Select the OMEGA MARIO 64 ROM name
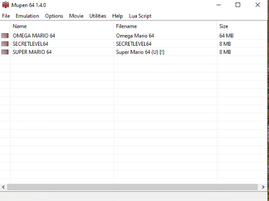Viewport: 269px width, 201px height. click(x=34, y=35)
